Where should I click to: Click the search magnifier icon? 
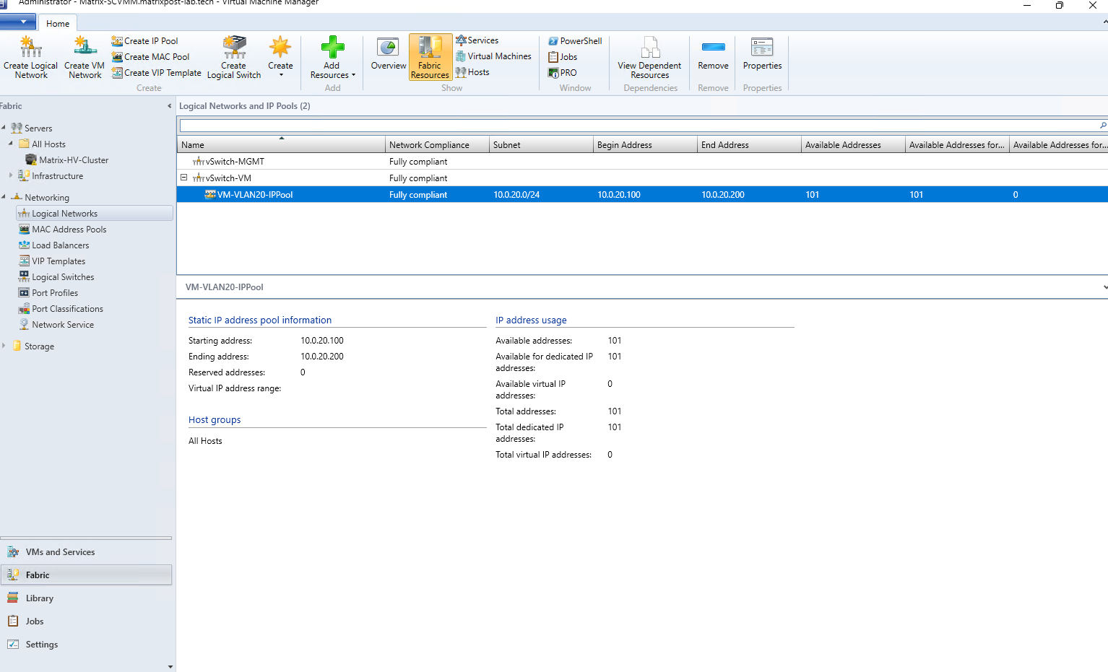1103,126
